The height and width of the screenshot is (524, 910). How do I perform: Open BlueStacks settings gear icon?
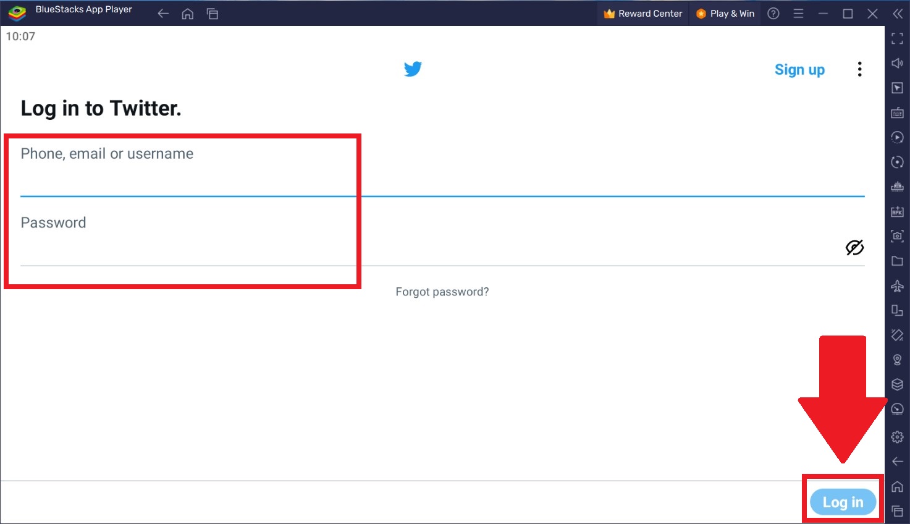coord(898,437)
